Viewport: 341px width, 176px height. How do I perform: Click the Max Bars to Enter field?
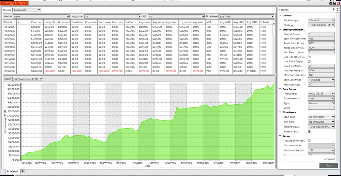(321, 53)
